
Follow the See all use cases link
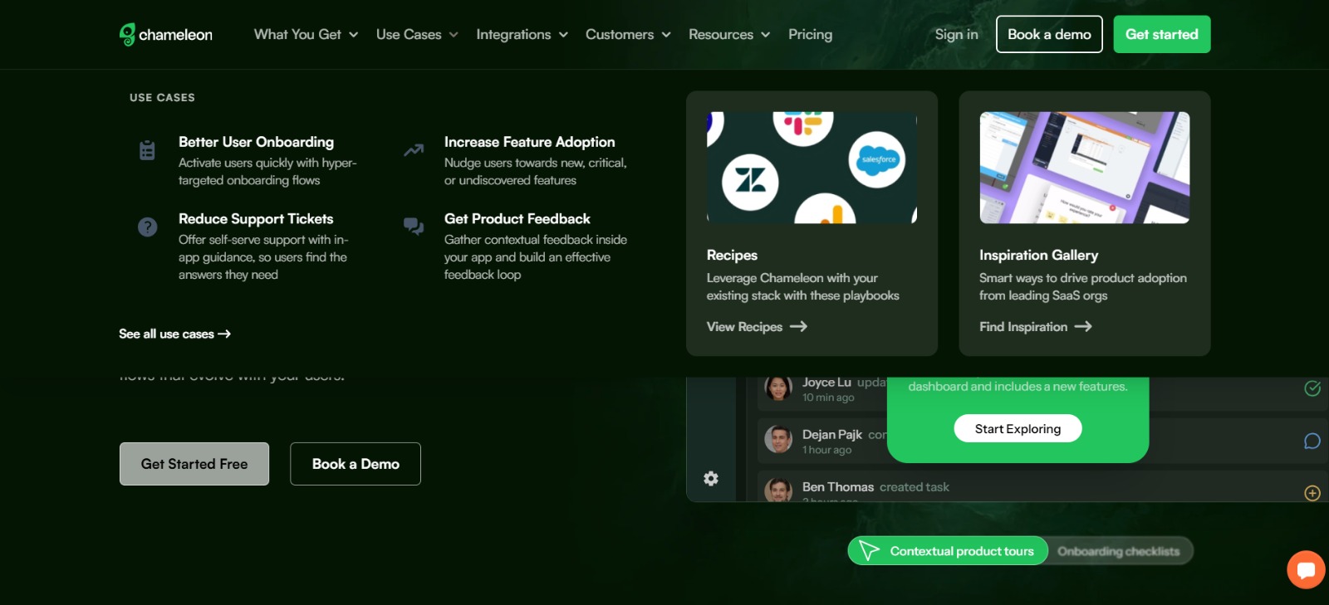pyautogui.click(x=174, y=334)
